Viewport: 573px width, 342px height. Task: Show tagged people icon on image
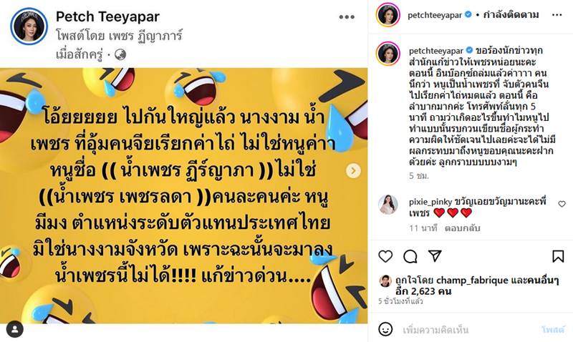point(14,330)
